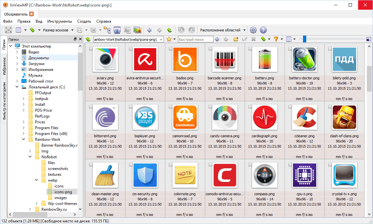This screenshot has width=373, height=224.
Task: Tick the checkbox for battery-doctor.png
Action: [x=290, y=49]
